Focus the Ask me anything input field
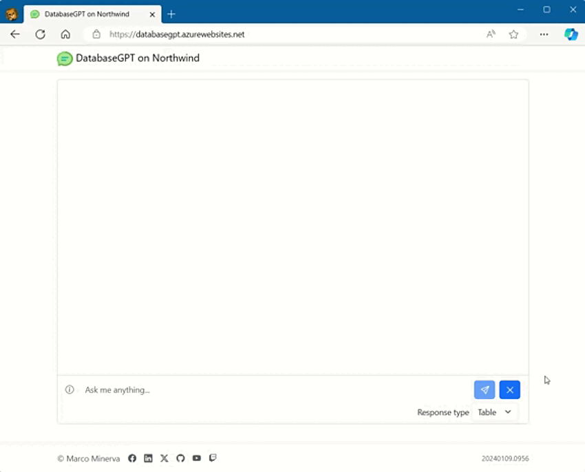585x472 pixels. click(276, 389)
